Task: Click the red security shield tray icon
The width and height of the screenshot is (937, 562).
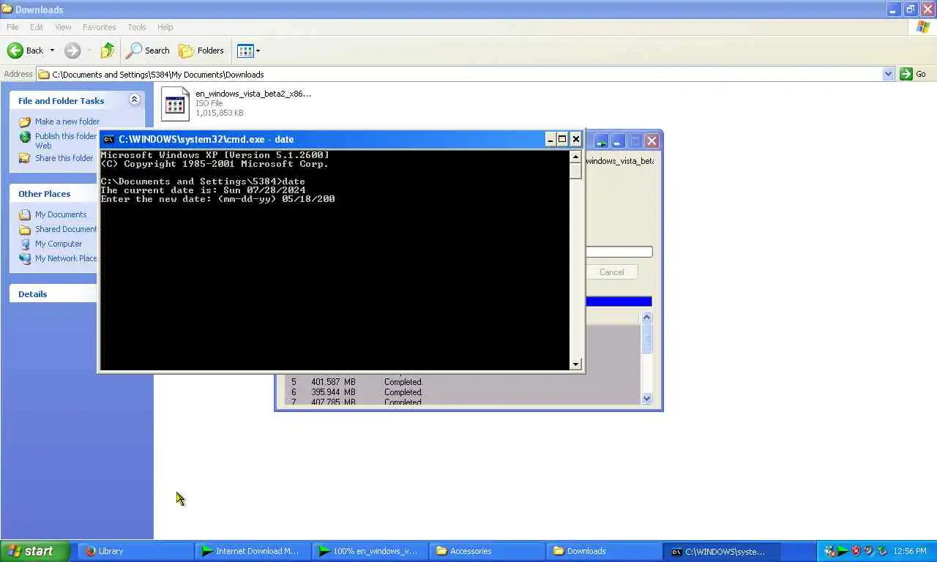Action: point(856,551)
